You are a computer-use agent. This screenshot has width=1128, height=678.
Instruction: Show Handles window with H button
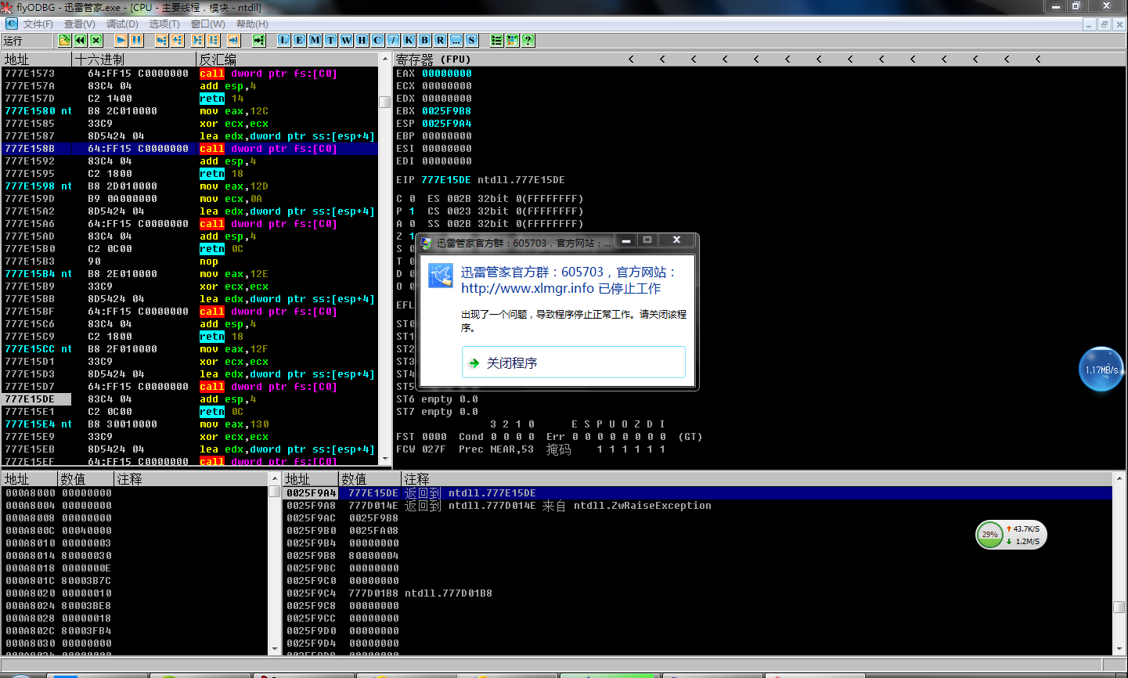pos(362,40)
